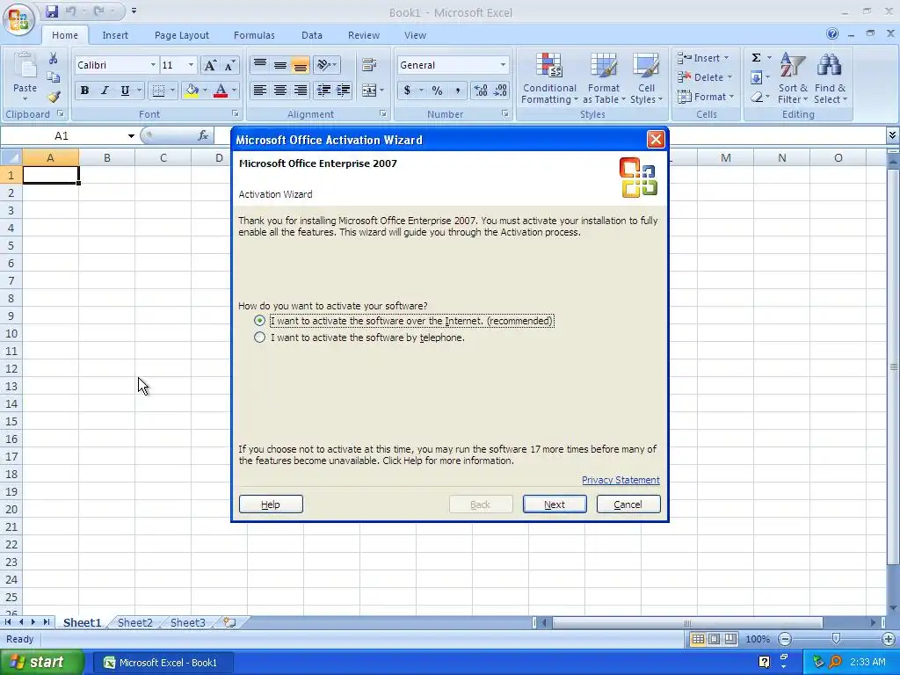
Task: Open the Name Box dropdown arrow
Action: 131,136
